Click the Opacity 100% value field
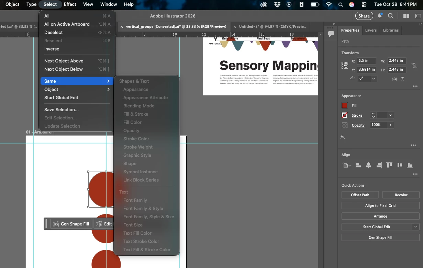The height and width of the screenshot is (268, 423). click(x=379, y=125)
